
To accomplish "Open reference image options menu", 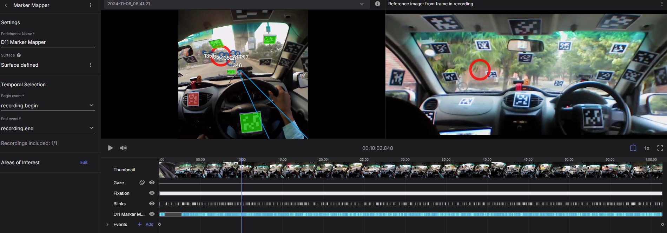I will (662, 4).
